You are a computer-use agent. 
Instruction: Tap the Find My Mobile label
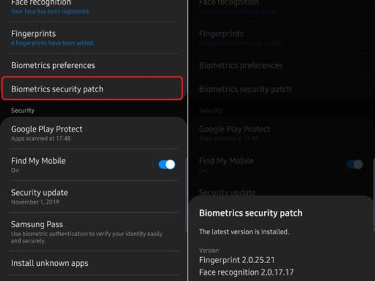coord(39,161)
